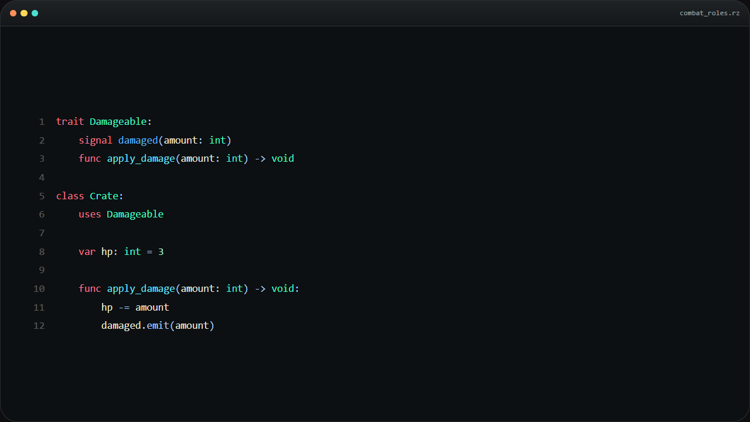Select "damaged" before .emit on line 12

pyautogui.click(x=121, y=325)
